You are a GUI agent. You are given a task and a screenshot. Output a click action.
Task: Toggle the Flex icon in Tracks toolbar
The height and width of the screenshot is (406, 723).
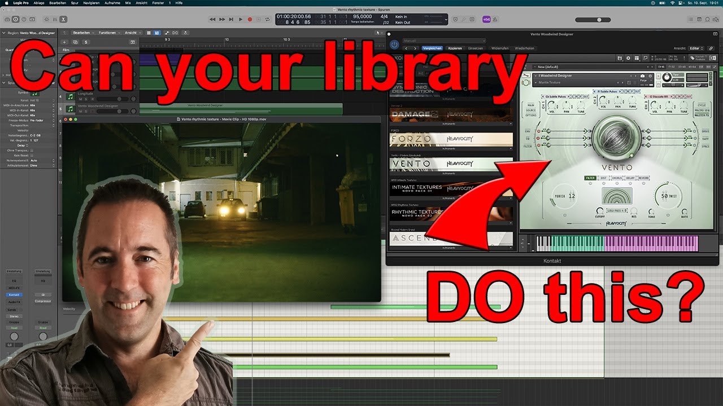coord(175,33)
